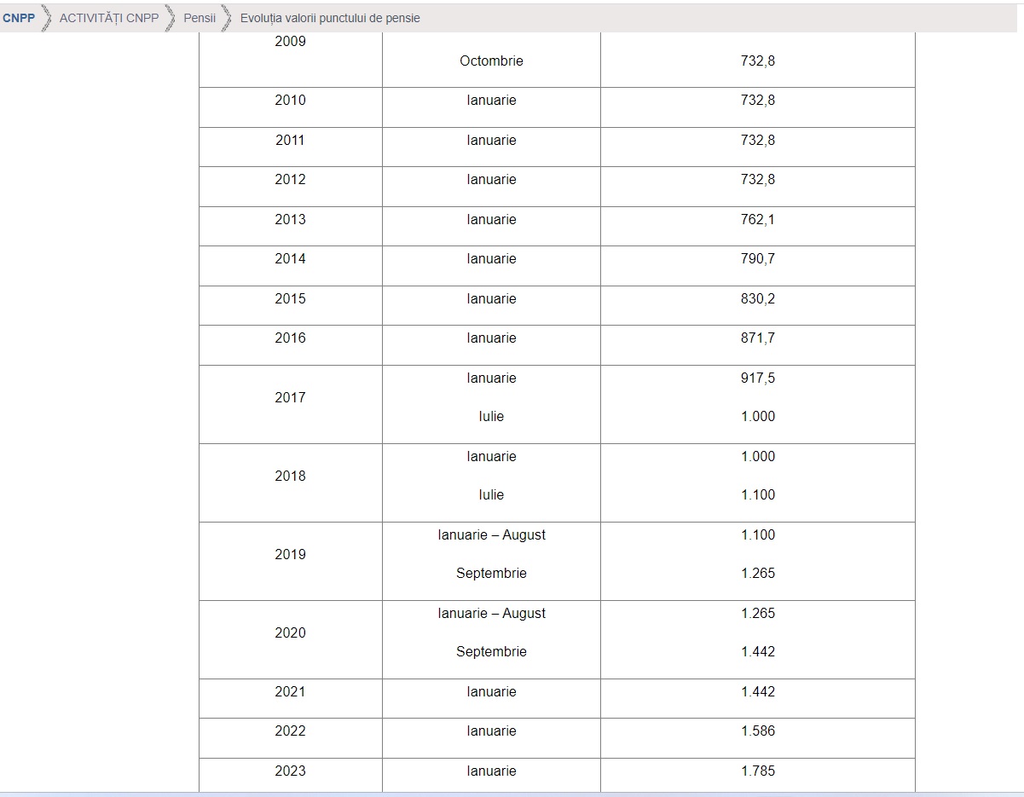This screenshot has width=1024, height=797.
Task: Go to ACTIVITĂȚI CNPP breadcrumb
Action: (109, 18)
